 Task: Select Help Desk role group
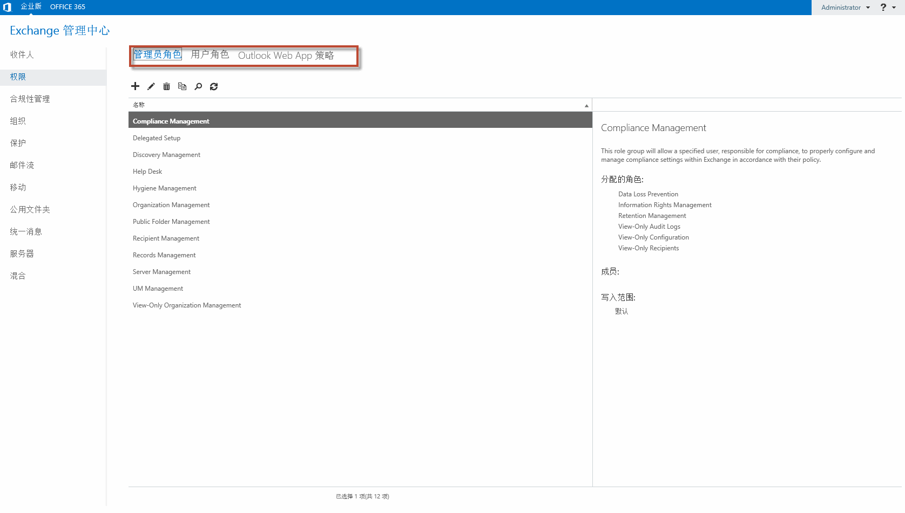pyautogui.click(x=360, y=172)
